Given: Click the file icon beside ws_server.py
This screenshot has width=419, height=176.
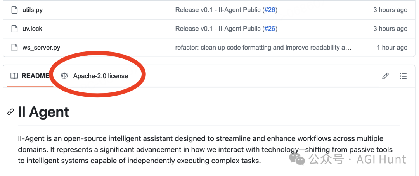Looking at the screenshot, I should (x=14, y=48).
